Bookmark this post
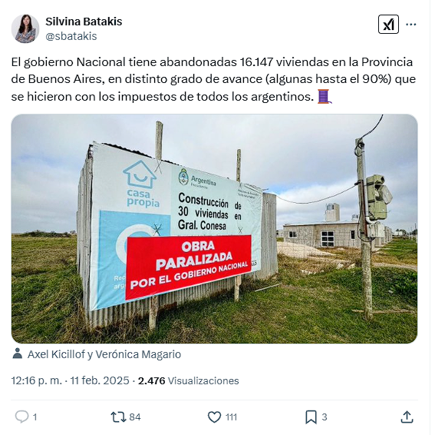This screenshot has width=435, height=435. click(311, 417)
